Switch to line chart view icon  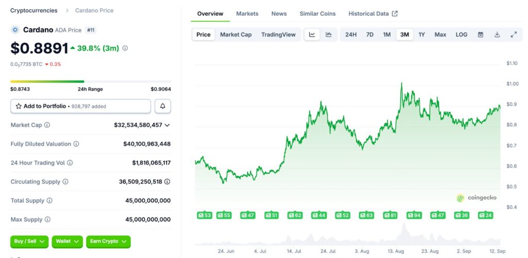[312, 34]
